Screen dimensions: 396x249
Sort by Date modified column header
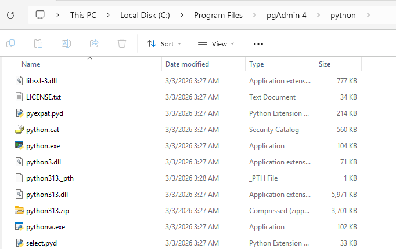point(187,64)
